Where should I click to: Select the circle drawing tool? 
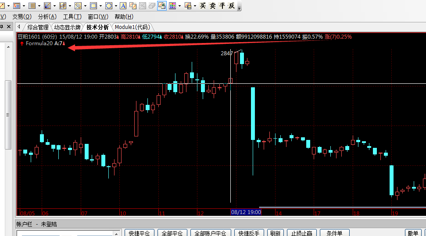click(x=108, y=6)
